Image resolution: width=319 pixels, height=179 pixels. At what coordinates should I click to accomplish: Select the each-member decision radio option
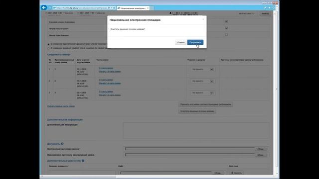coord(48,48)
